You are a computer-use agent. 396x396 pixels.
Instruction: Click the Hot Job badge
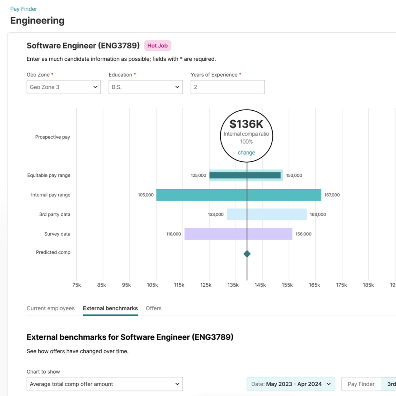click(x=157, y=46)
